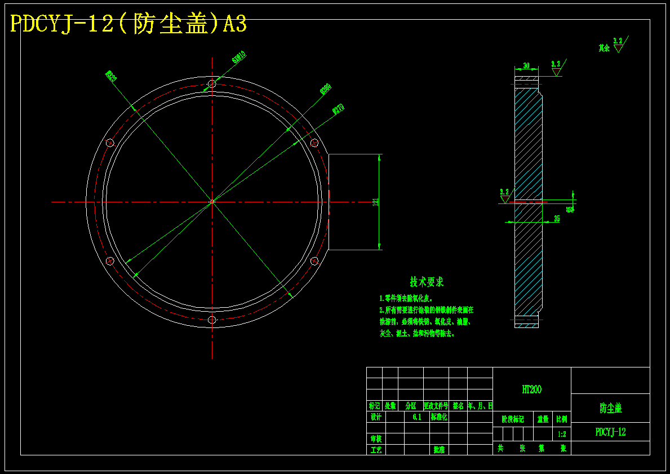The height and width of the screenshot is (474, 670).
Task: Select the part name "防尘盖" in title block
Action: 611,408
